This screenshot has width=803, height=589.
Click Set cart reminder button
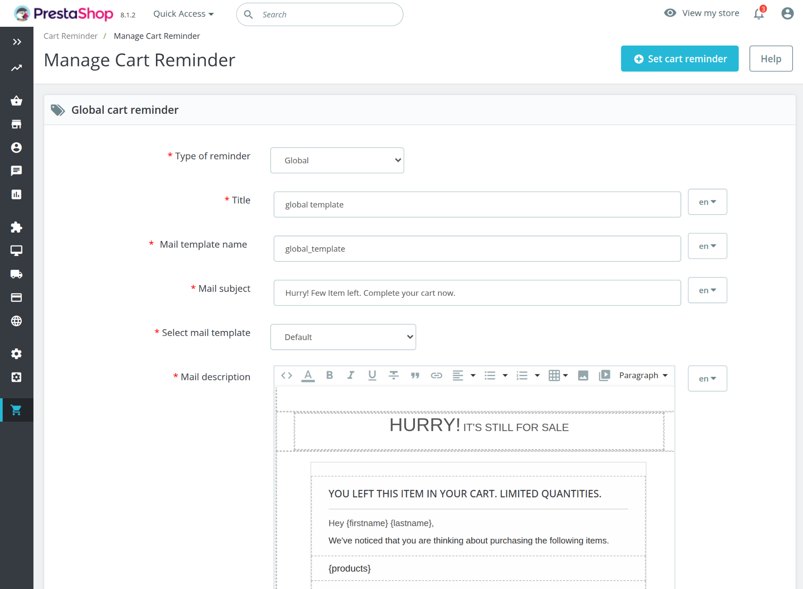[679, 59]
